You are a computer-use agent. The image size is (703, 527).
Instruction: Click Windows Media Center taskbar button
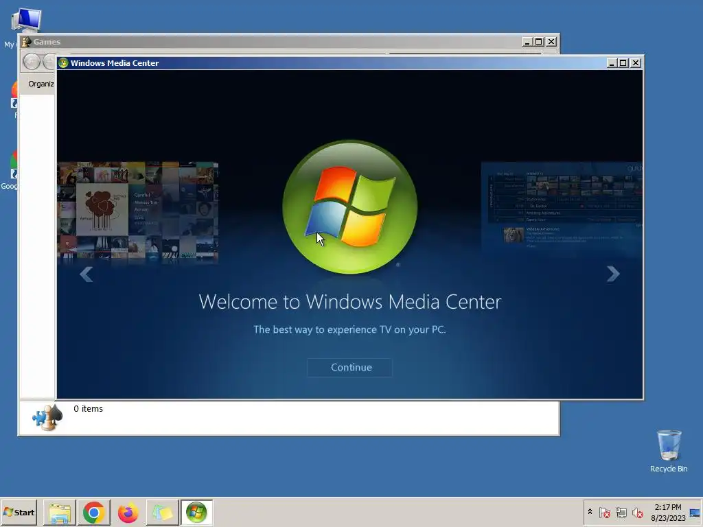[x=196, y=512]
